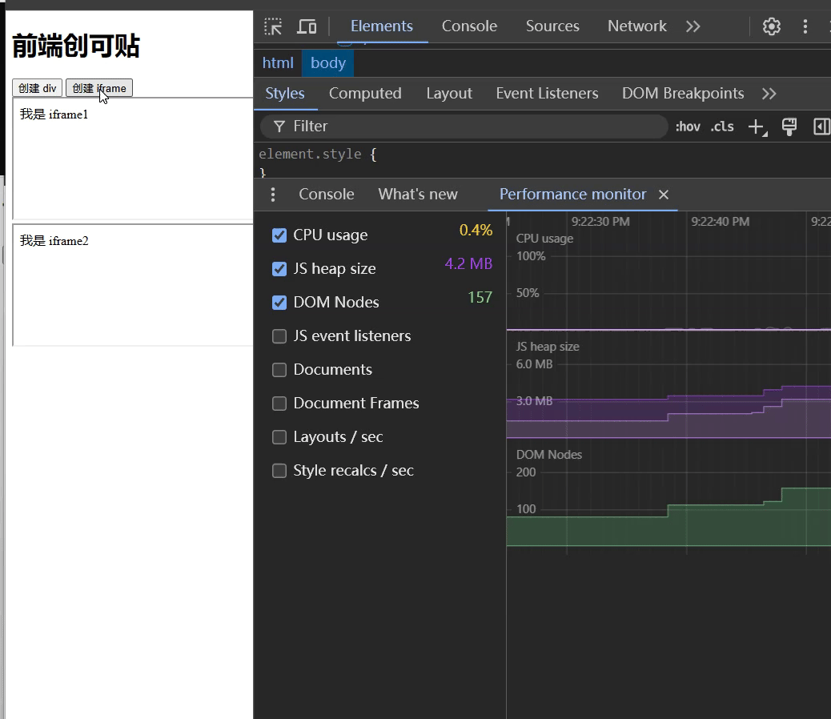Open the customize DevTools three-dot menu
Viewport: 831px width, 719px height.
tap(805, 26)
